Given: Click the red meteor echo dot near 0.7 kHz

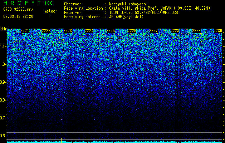Looking at the screenshot, I should click(62, 119).
